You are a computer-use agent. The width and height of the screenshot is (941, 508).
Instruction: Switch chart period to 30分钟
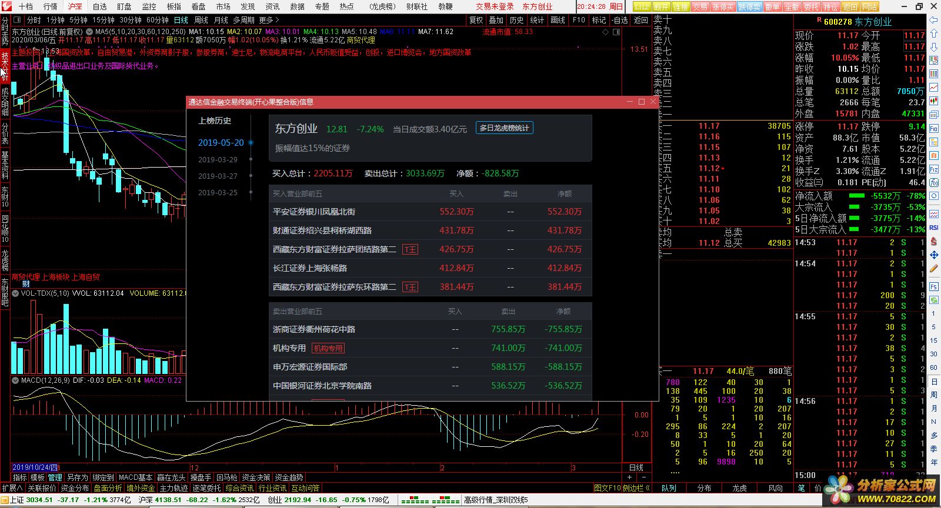coord(131,20)
